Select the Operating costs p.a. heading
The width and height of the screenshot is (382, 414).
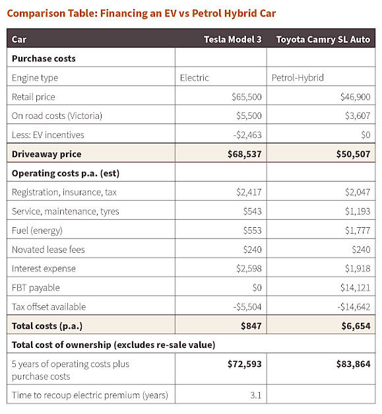66,173
